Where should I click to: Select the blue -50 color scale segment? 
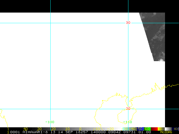pyautogui.click(x=140, y=129)
